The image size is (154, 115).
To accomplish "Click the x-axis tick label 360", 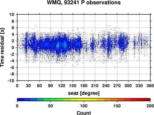I will coord(150,86).
